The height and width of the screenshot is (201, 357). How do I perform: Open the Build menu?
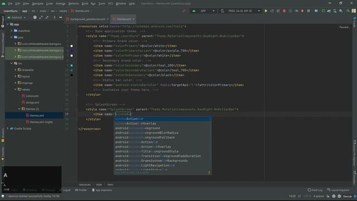[x=85, y=3]
